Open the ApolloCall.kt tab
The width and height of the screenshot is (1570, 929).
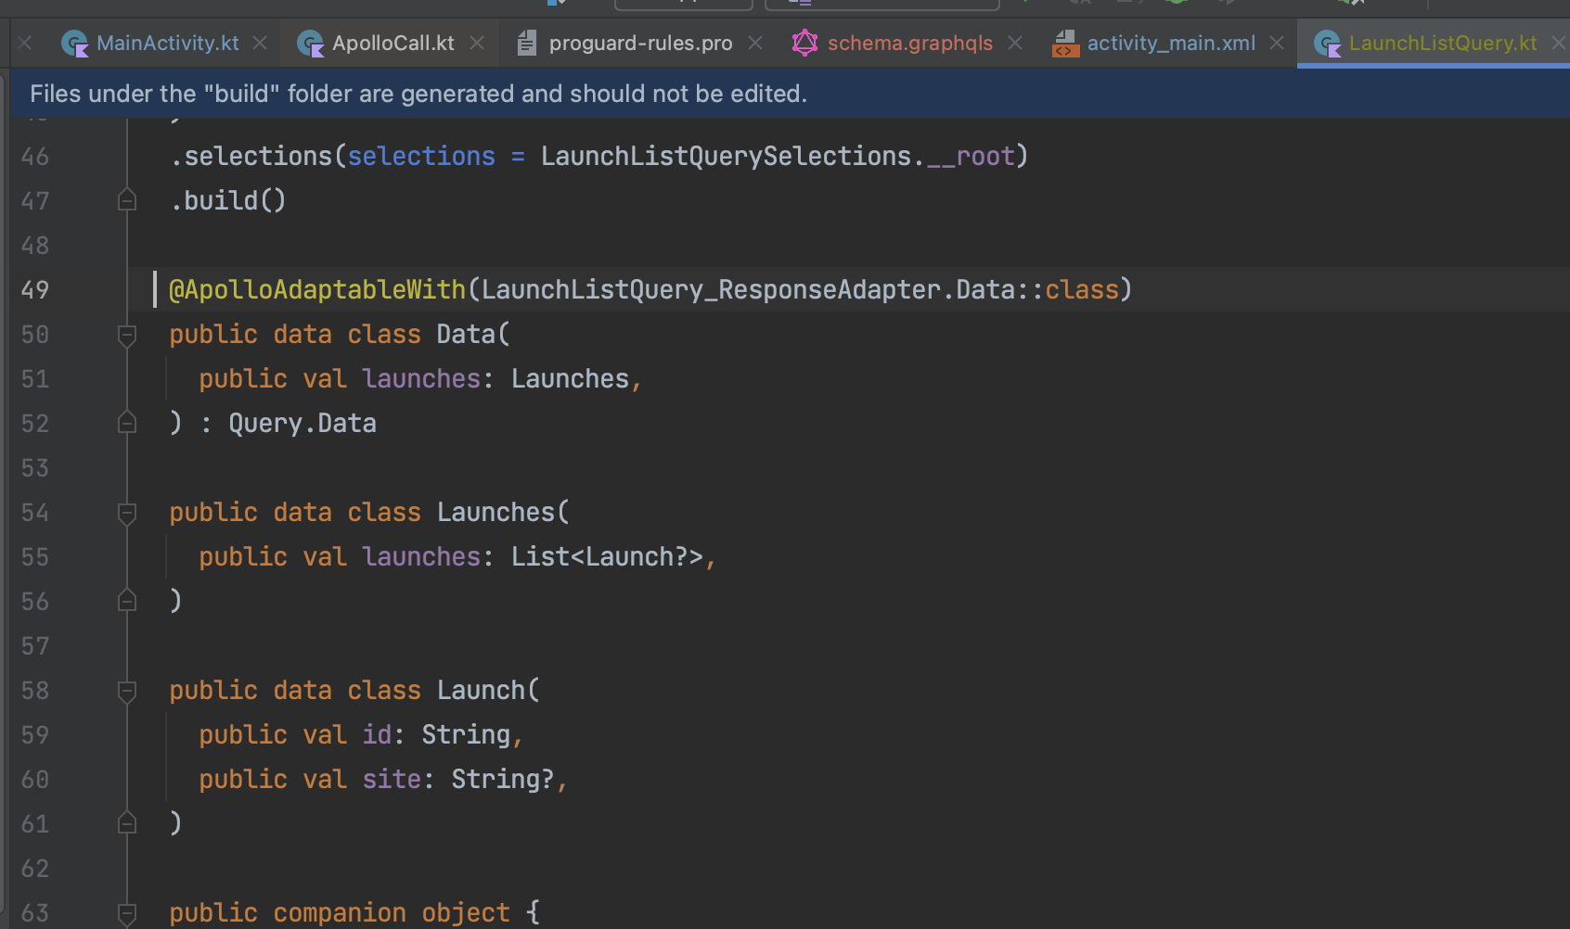coord(392,43)
